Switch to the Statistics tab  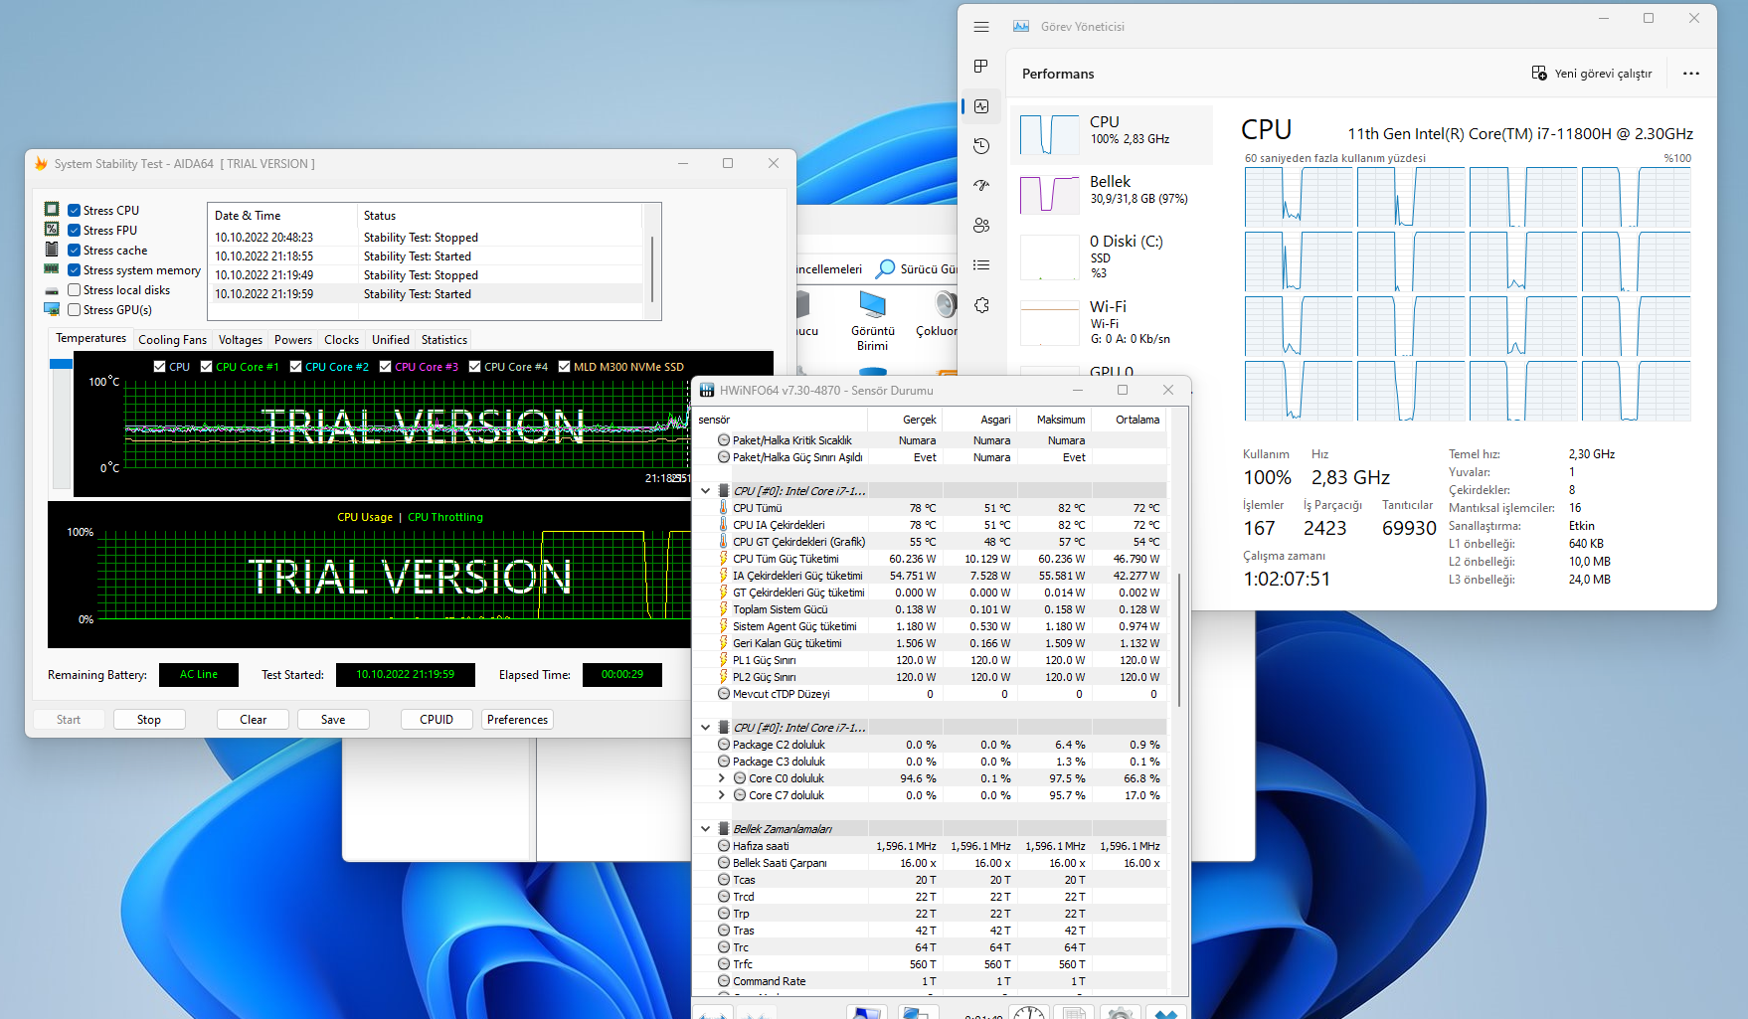click(444, 340)
